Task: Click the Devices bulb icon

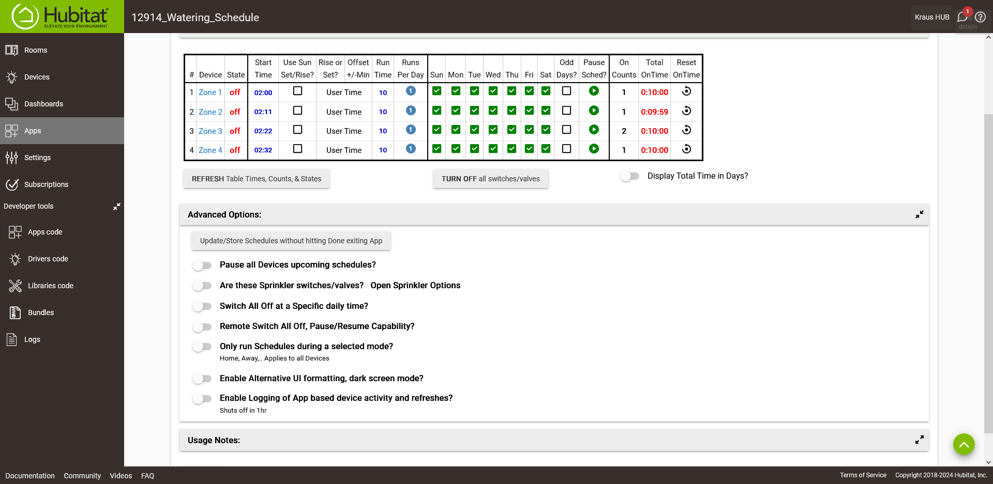Action: (x=11, y=77)
